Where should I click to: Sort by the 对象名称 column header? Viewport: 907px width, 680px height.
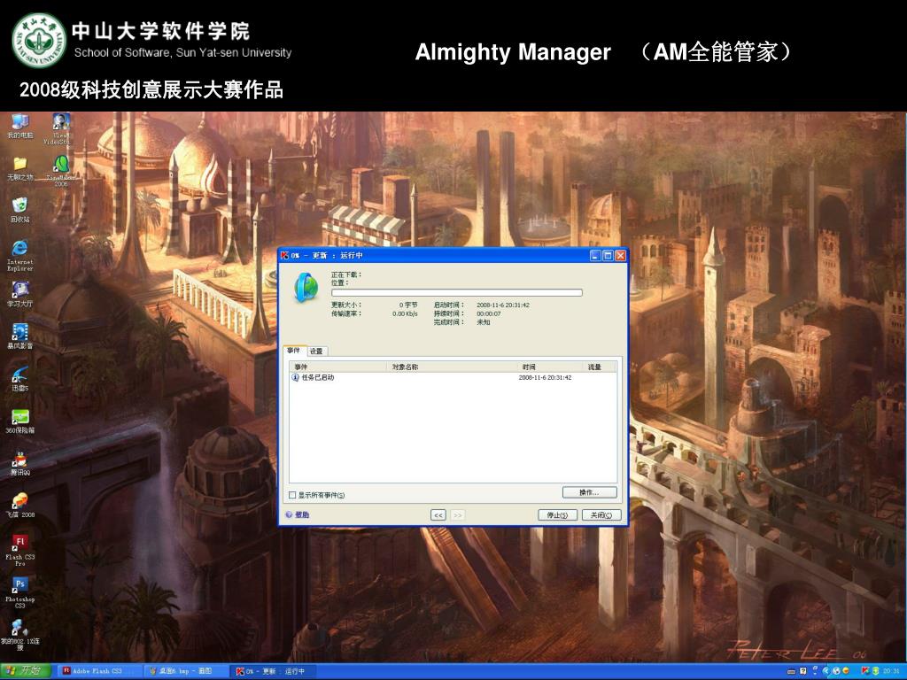click(453, 367)
